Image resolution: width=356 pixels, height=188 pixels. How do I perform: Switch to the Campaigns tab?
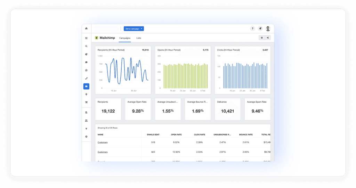[x=125, y=38]
